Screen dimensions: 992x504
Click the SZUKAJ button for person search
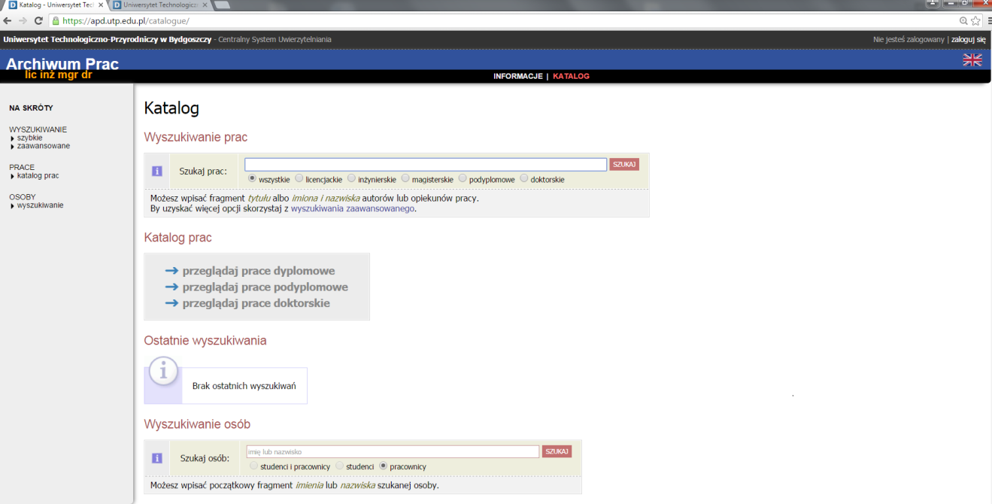(x=557, y=451)
